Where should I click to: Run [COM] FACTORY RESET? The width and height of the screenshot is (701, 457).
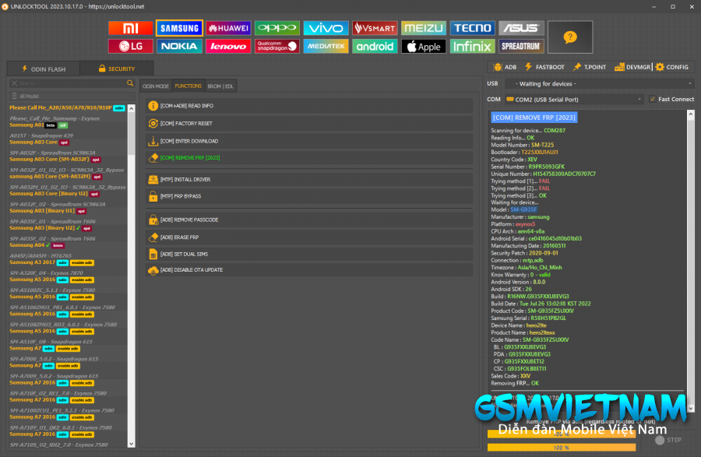pos(309,123)
